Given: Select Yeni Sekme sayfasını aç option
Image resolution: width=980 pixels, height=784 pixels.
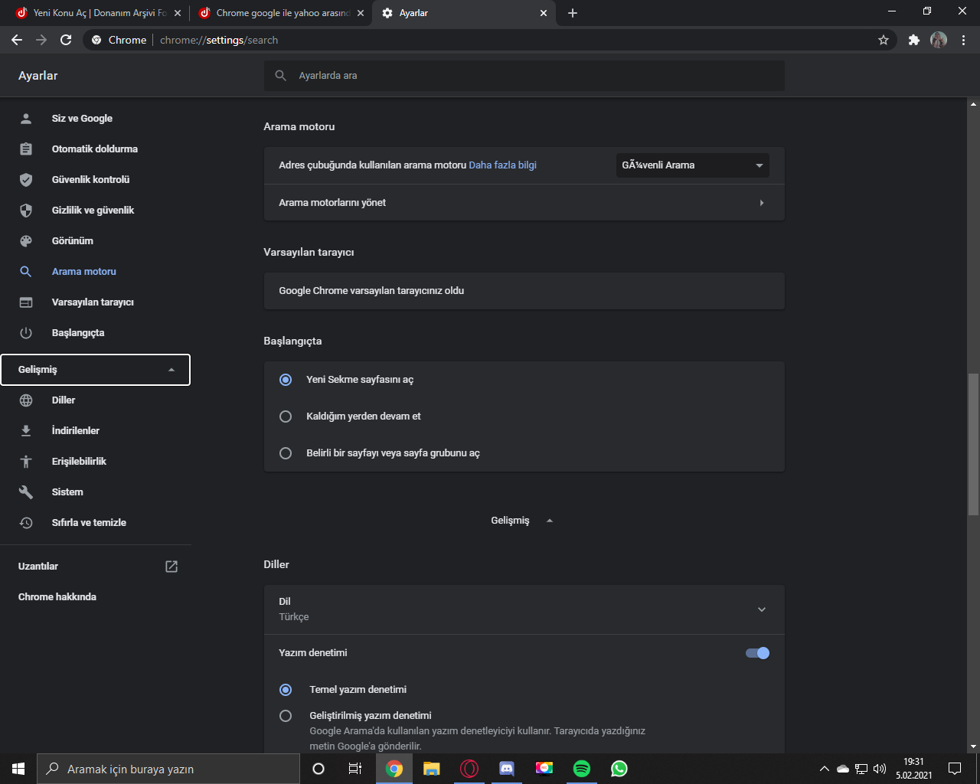Looking at the screenshot, I should (x=286, y=380).
